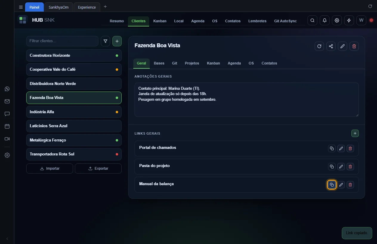Image resolution: width=377 pixels, height=244 pixels.
Task: Open the notifications bell
Action: (x=325, y=21)
